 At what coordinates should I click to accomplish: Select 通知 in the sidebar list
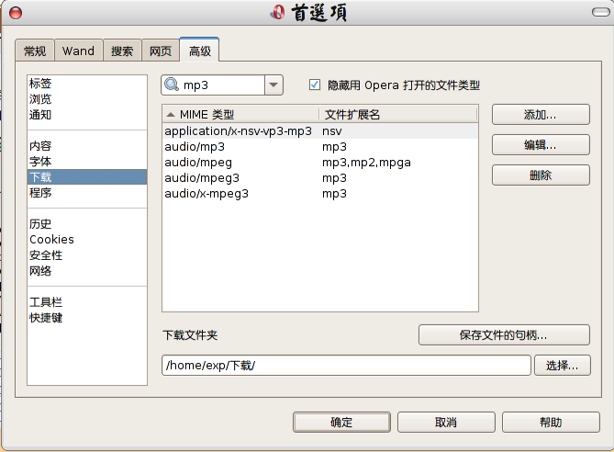point(87,115)
